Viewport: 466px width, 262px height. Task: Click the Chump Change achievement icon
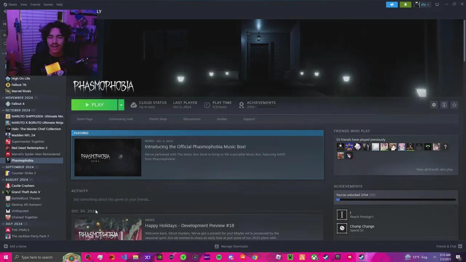tap(342, 228)
